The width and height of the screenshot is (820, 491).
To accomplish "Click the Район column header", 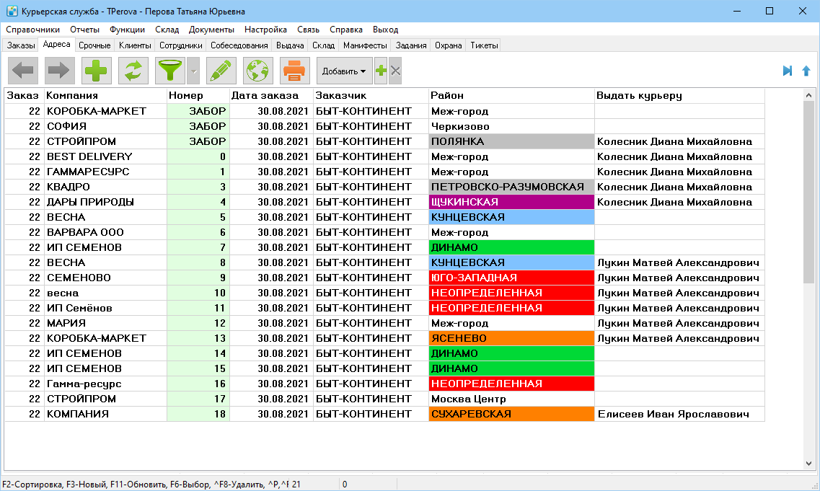I will point(511,96).
